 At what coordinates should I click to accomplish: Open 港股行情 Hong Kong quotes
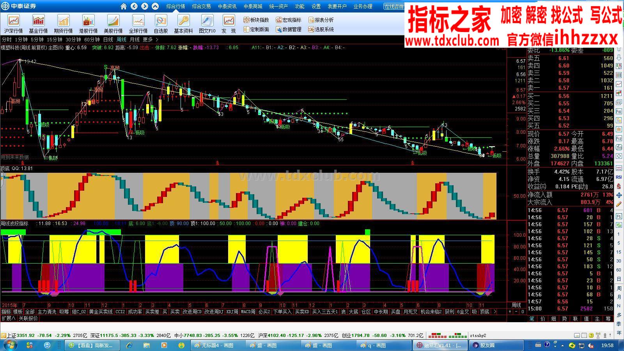coord(88,24)
